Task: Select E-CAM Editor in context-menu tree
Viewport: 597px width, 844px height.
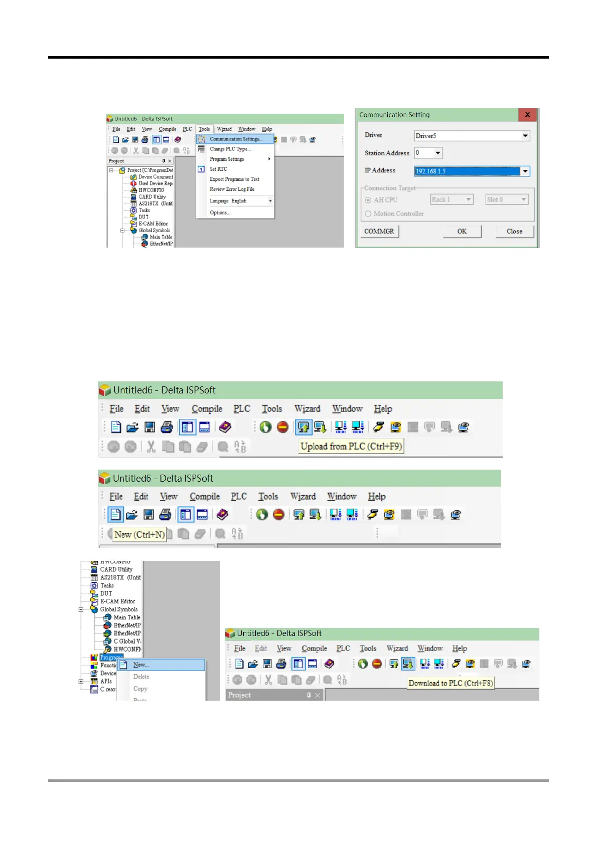Action: pos(117,601)
